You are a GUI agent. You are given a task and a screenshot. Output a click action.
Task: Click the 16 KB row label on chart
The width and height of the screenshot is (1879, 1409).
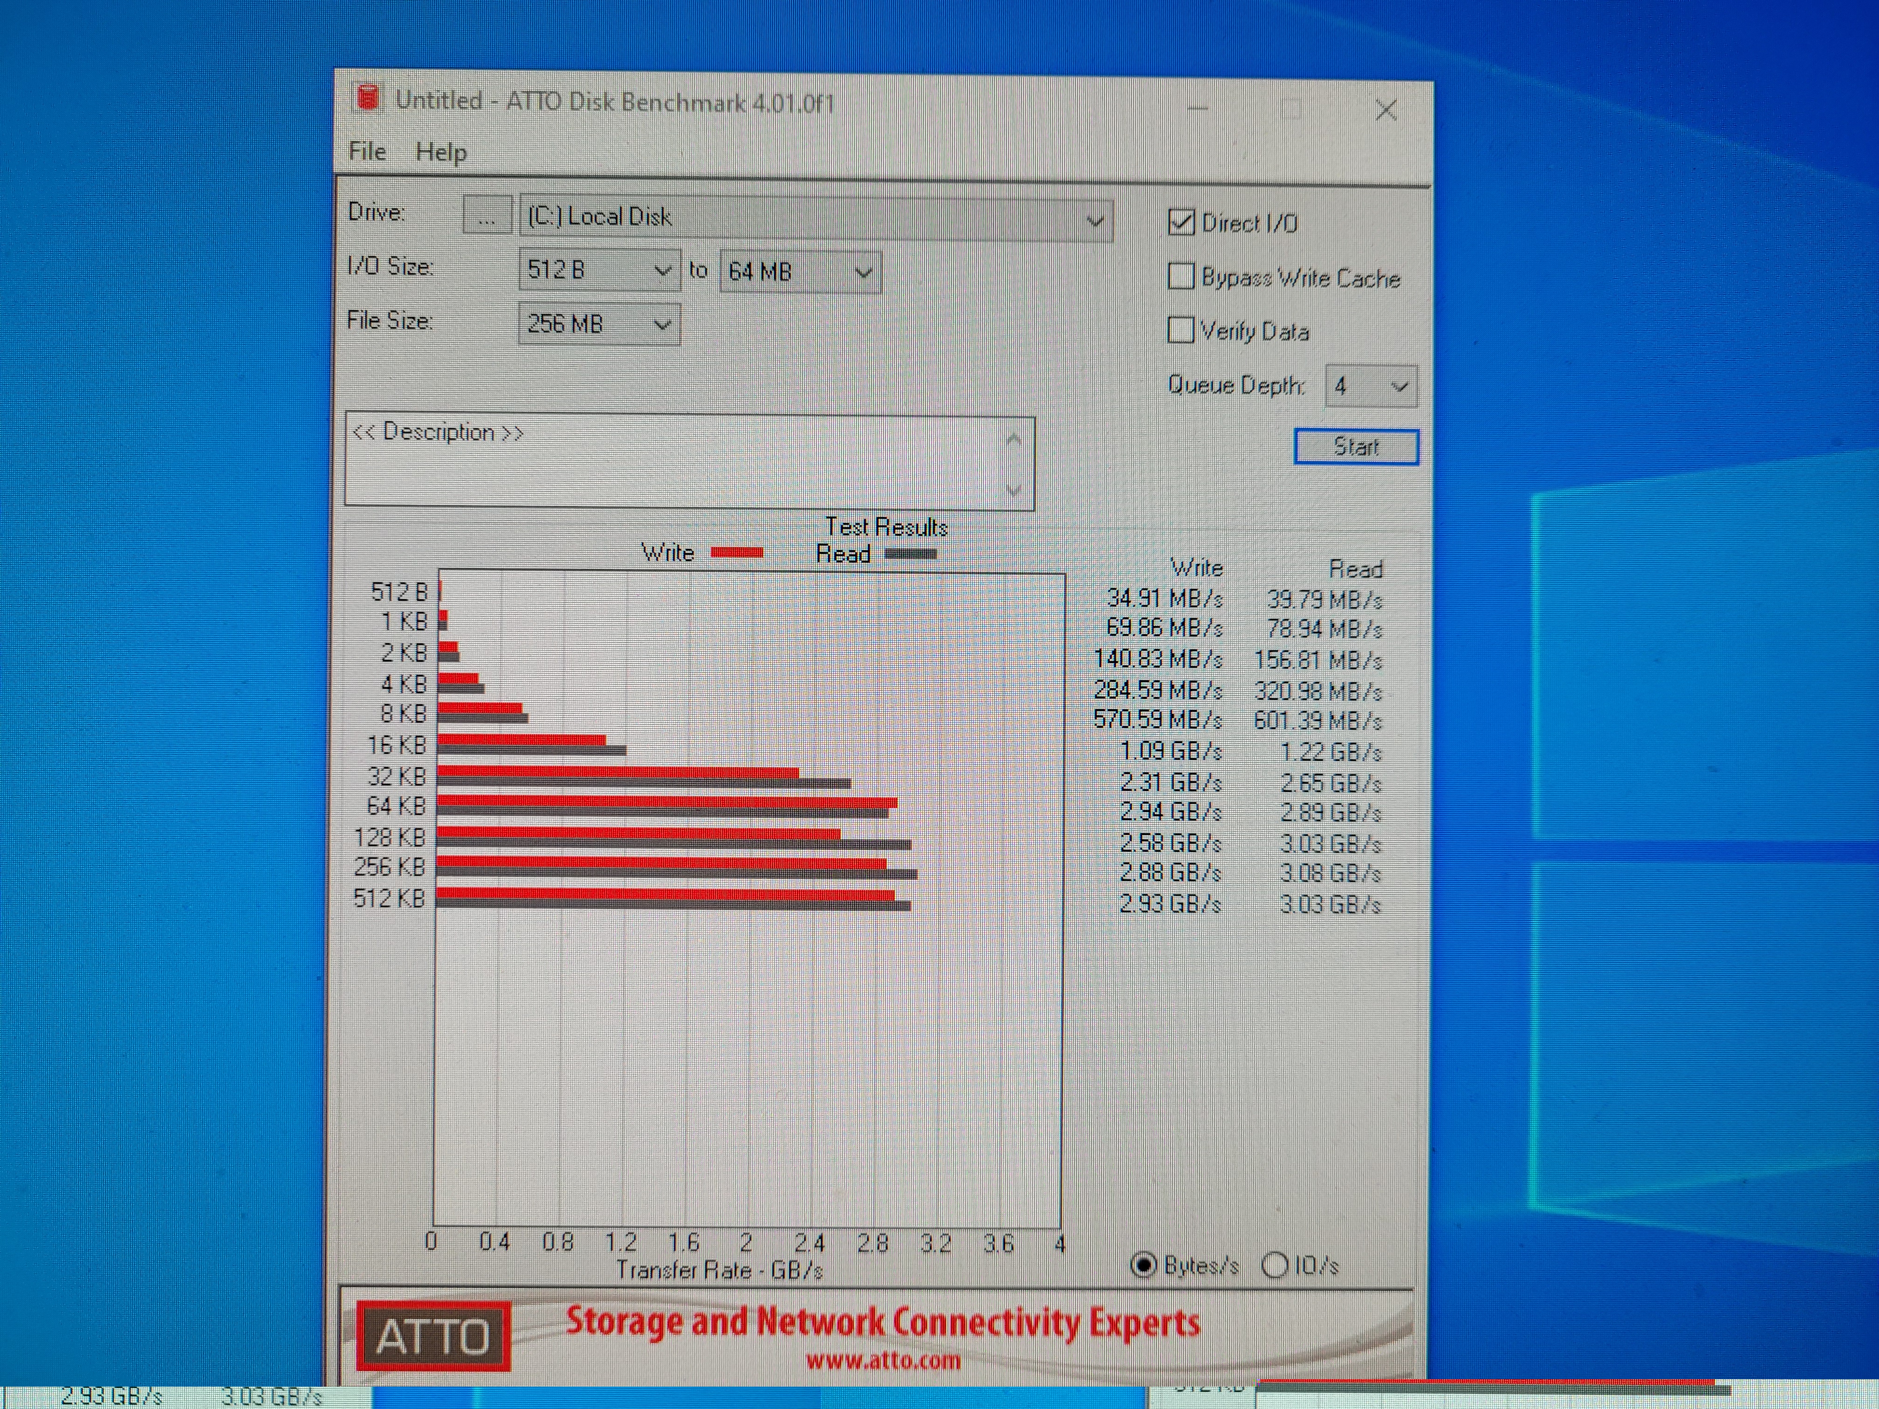(x=396, y=746)
